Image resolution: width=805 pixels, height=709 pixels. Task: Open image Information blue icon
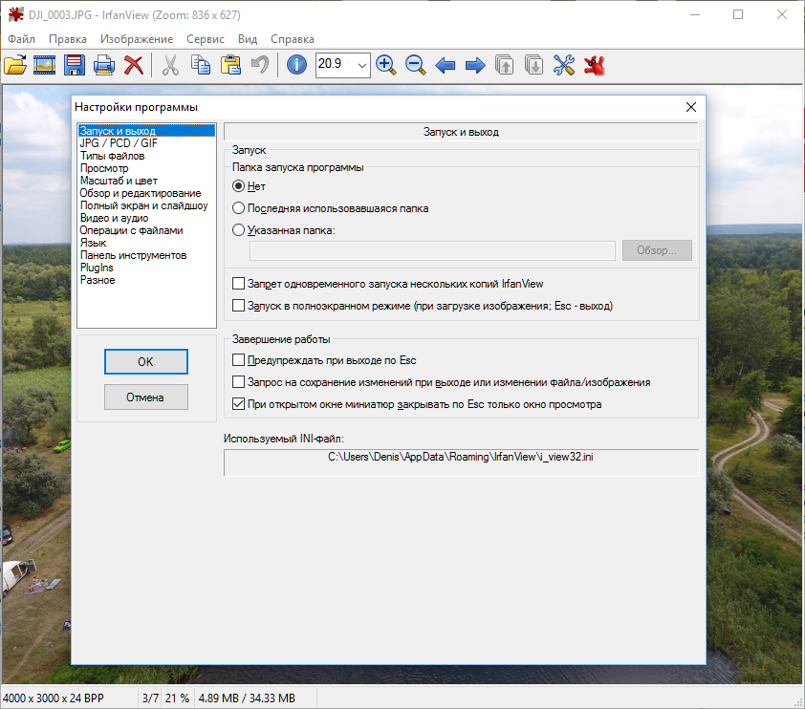(x=297, y=65)
